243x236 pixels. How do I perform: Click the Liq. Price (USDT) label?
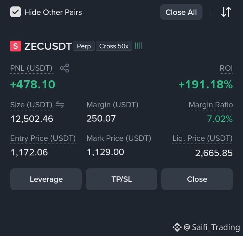click(202, 138)
